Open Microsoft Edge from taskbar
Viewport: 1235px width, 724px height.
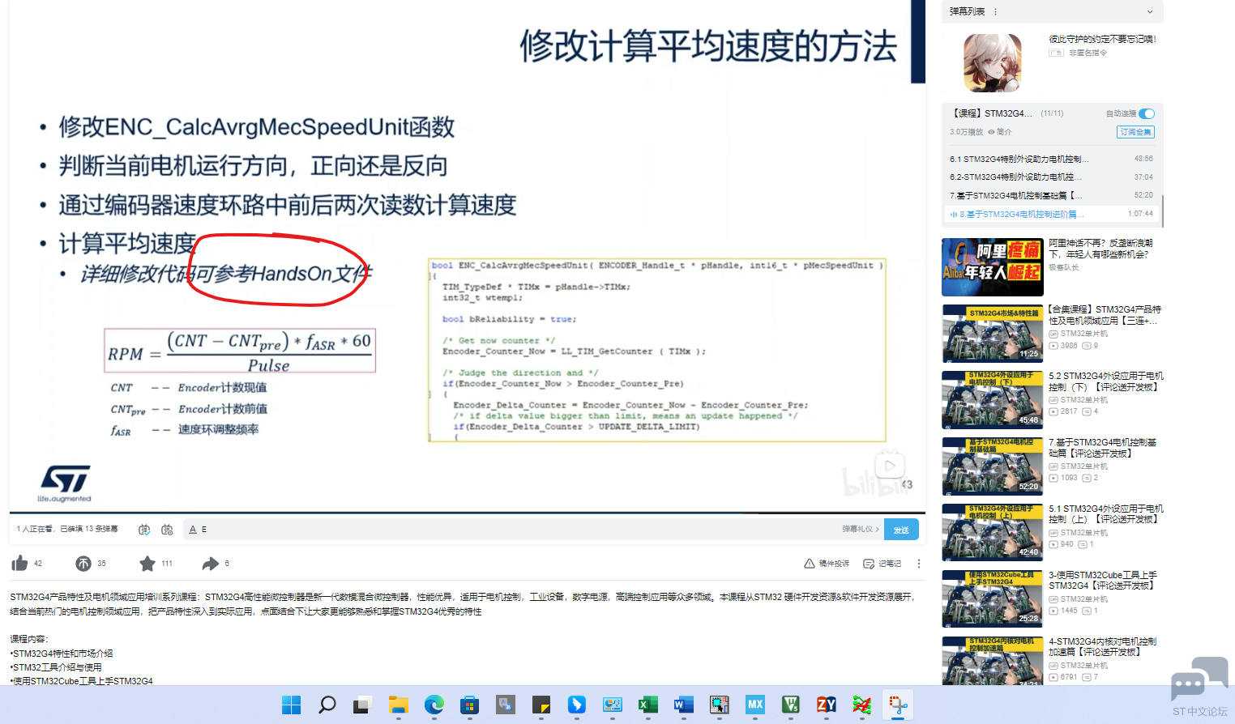coord(434,705)
